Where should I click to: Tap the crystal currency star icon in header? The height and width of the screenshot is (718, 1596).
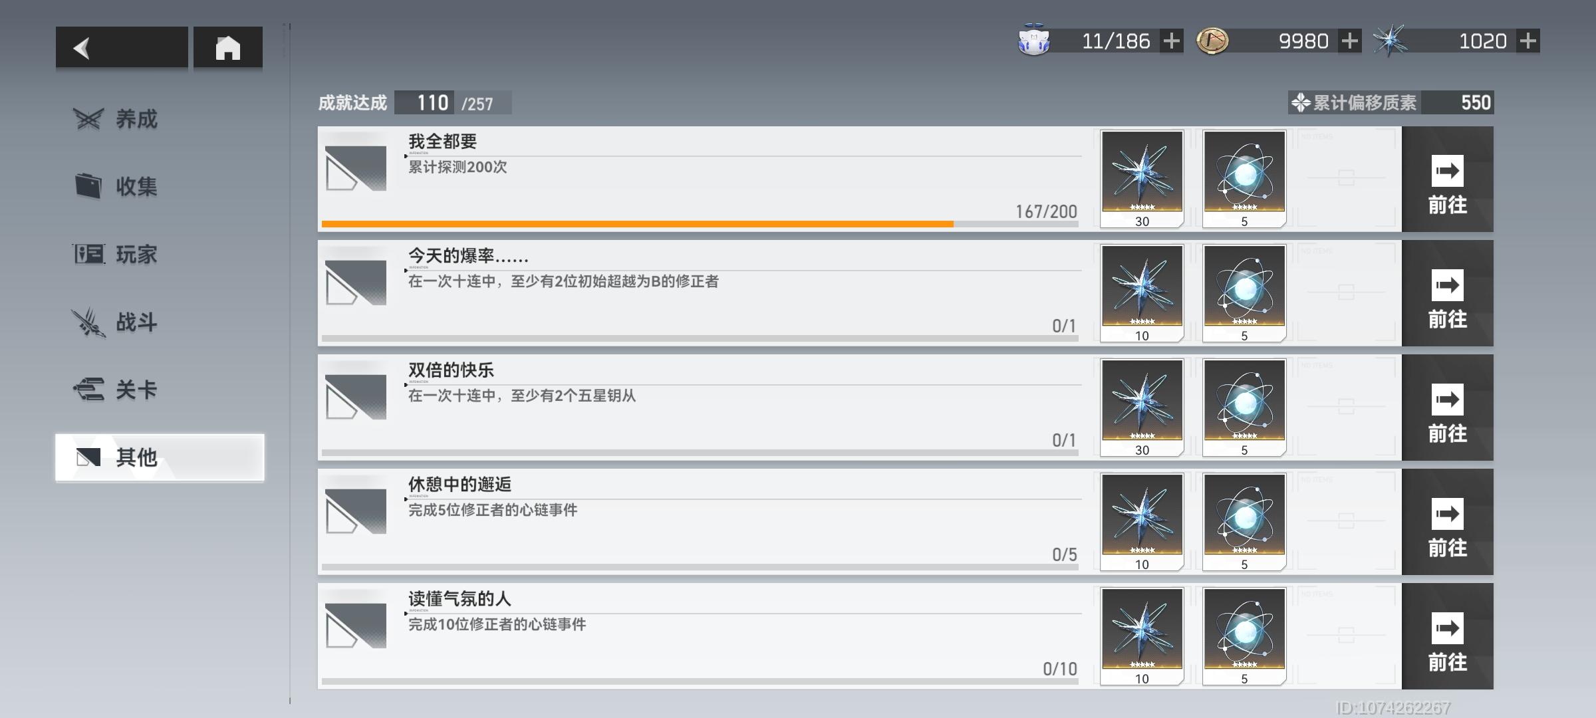[1390, 41]
